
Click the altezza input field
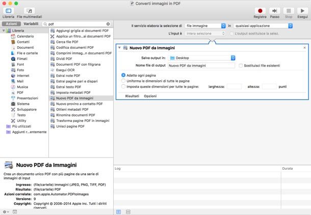[269, 86]
